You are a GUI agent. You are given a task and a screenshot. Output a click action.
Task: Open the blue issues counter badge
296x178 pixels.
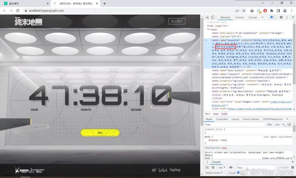pyautogui.click(x=272, y=17)
